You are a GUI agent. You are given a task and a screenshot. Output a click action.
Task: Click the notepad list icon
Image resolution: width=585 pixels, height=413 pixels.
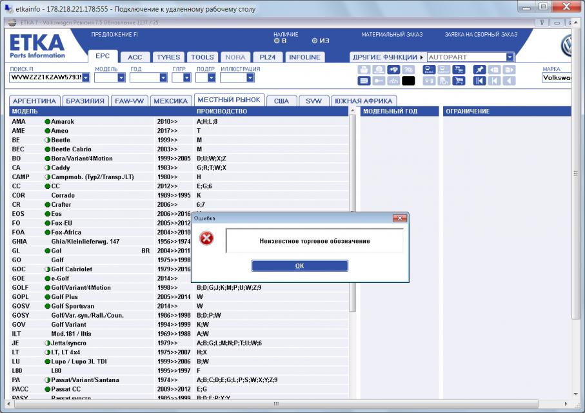[364, 81]
